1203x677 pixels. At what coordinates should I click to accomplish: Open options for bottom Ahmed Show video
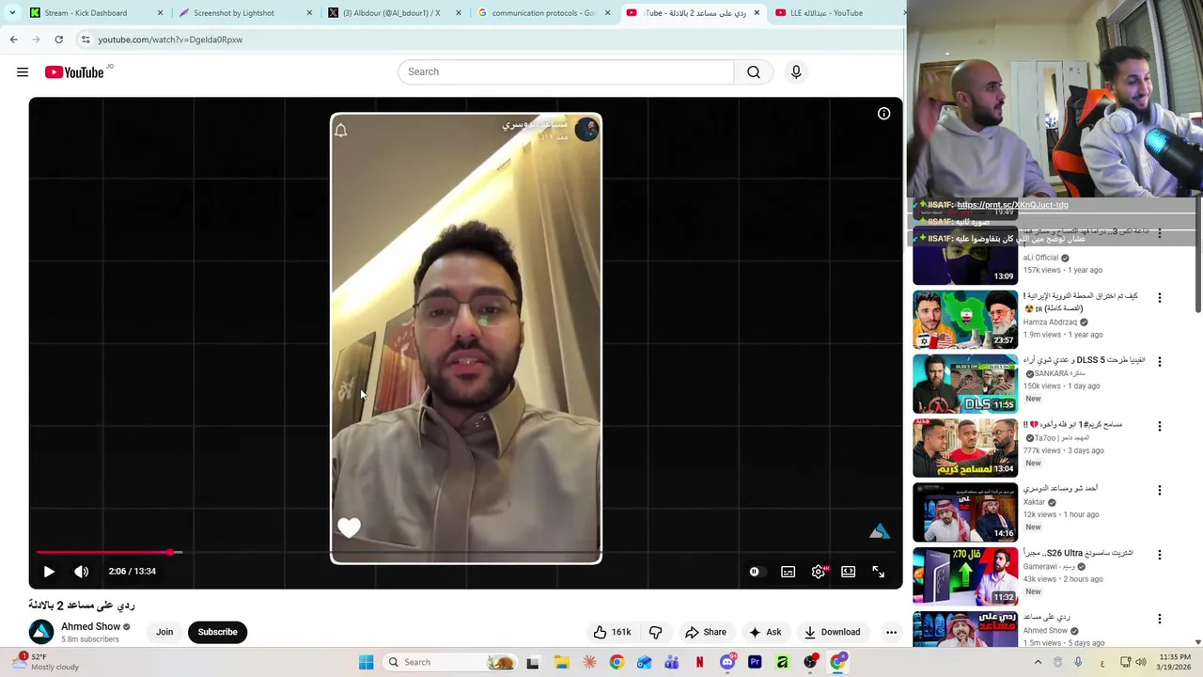pos(1159,619)
